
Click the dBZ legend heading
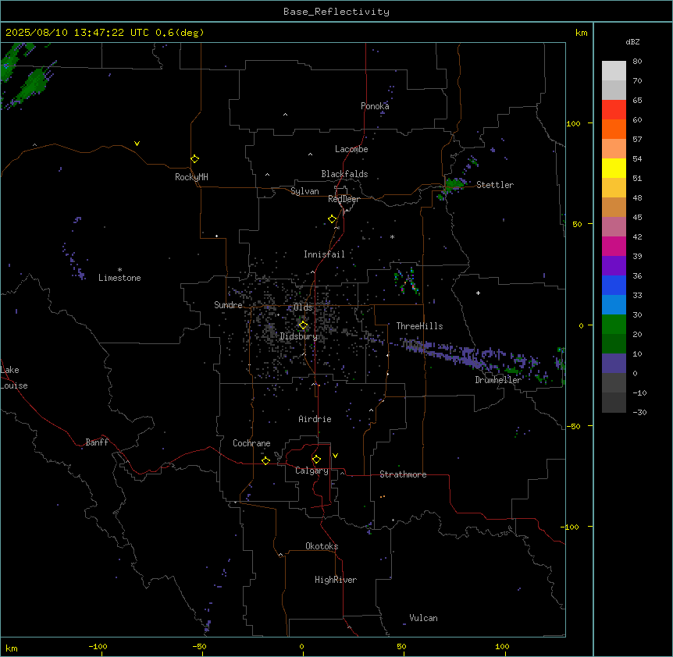pos(632,41)
